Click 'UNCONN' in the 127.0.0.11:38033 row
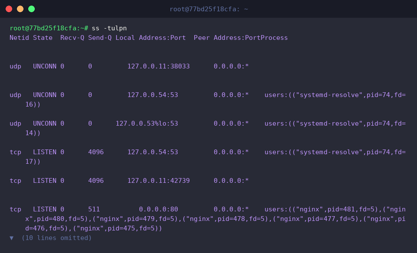 (x=45, y=66)
